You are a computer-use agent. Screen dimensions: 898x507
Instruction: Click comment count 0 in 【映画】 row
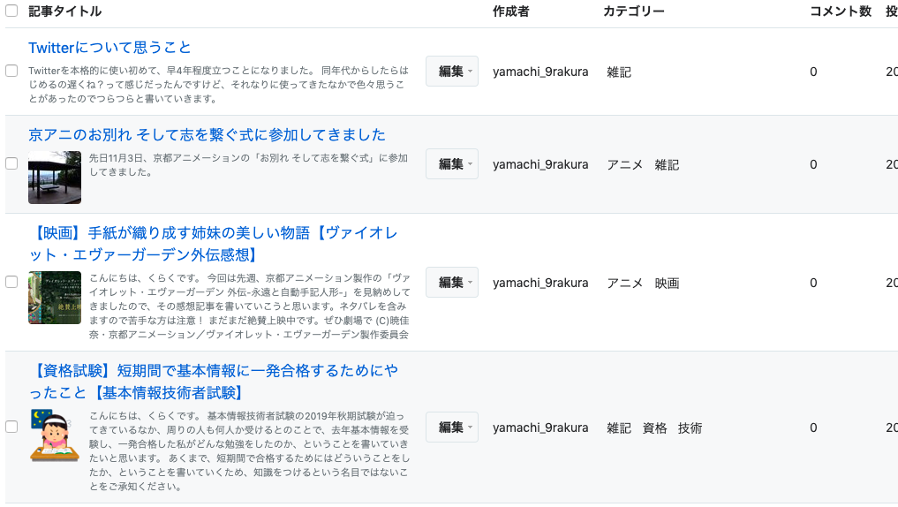pos(813,283)
